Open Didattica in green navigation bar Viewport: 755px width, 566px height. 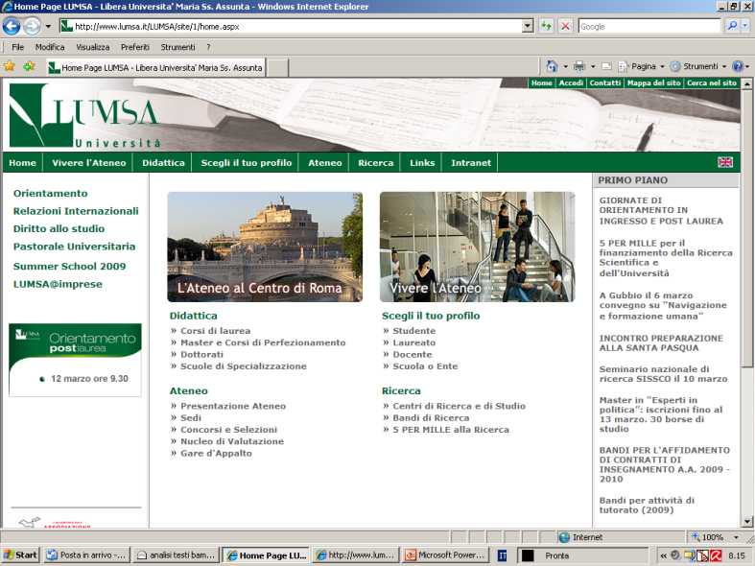click(163, 163)
